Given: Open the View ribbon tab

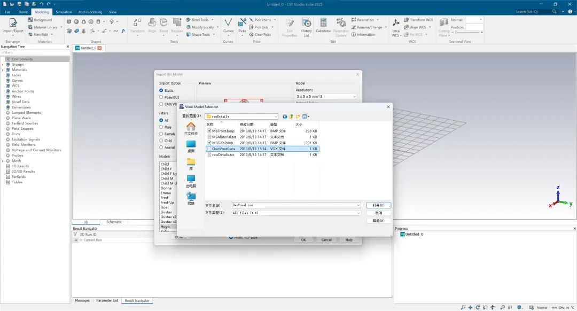Looking at the screenshot, I should tap(113, 12).
